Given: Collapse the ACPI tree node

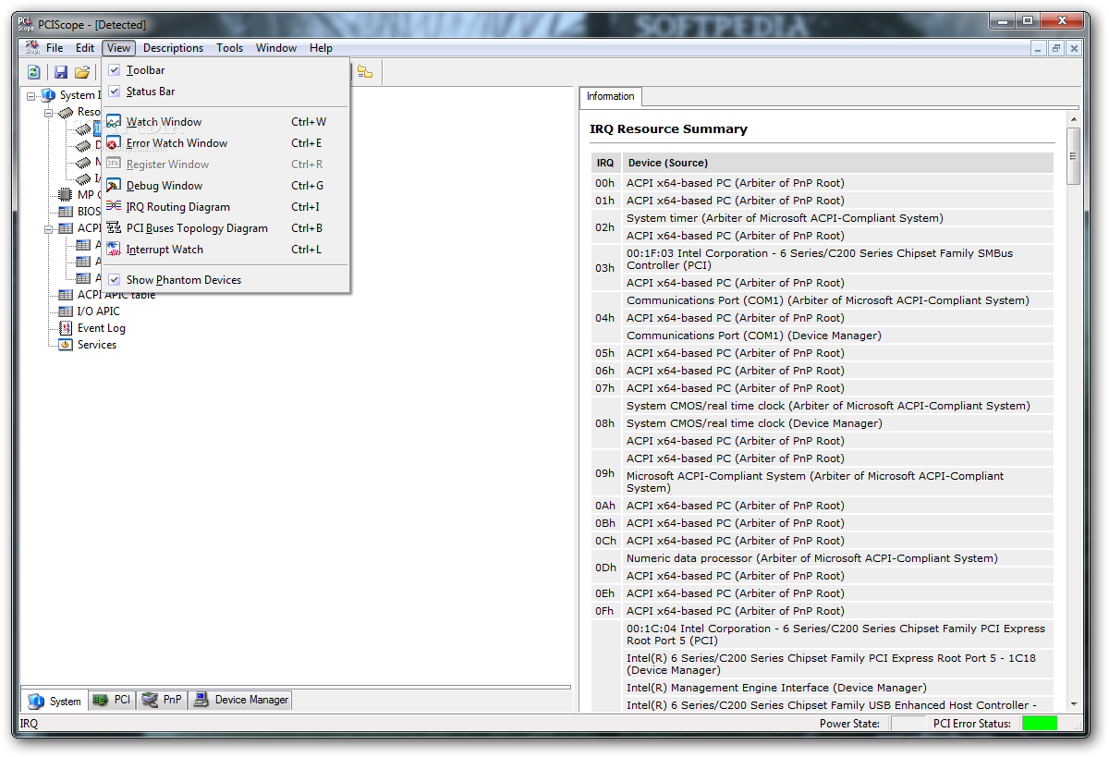Looking at the screenshot, I should coord(49,228).
